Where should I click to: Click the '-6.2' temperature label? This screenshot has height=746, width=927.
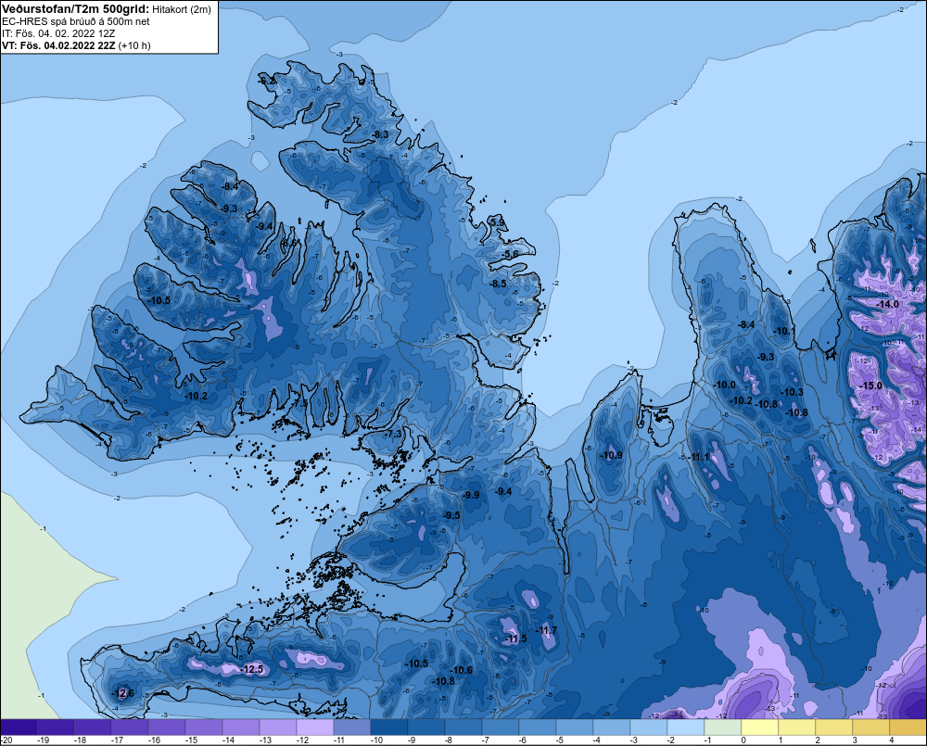[267, 81]
